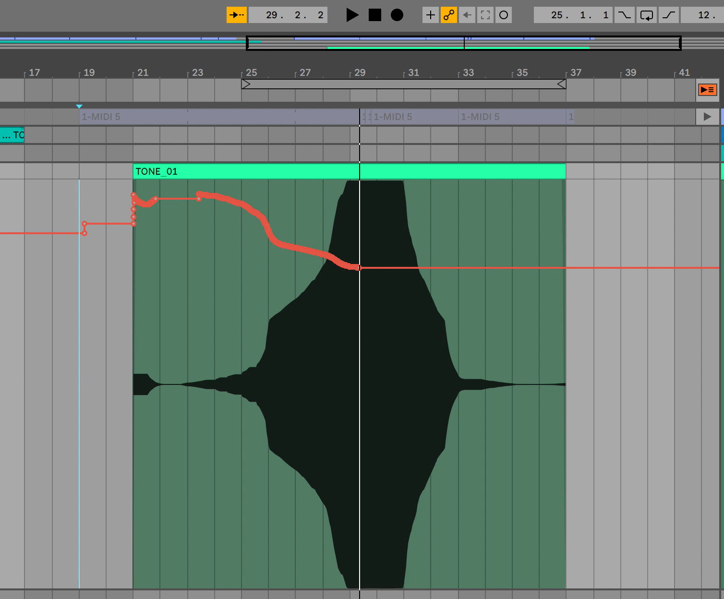
Task: Toggle Automation Arm button
Action: click(448, 15)
